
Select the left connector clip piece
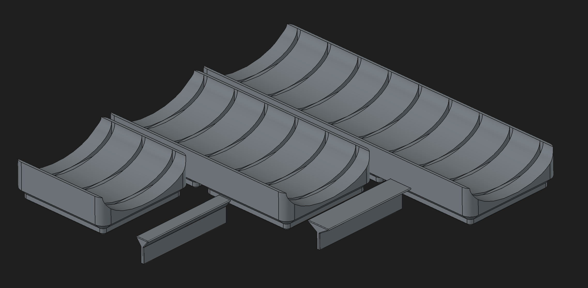(x=184, y=229)
